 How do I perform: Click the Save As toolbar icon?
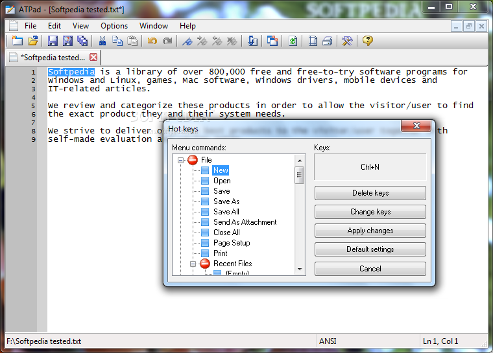coord(67,41)
